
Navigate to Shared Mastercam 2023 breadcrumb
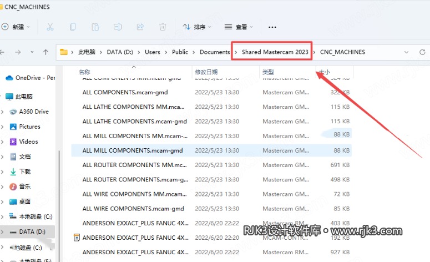(x=275, y=52)
